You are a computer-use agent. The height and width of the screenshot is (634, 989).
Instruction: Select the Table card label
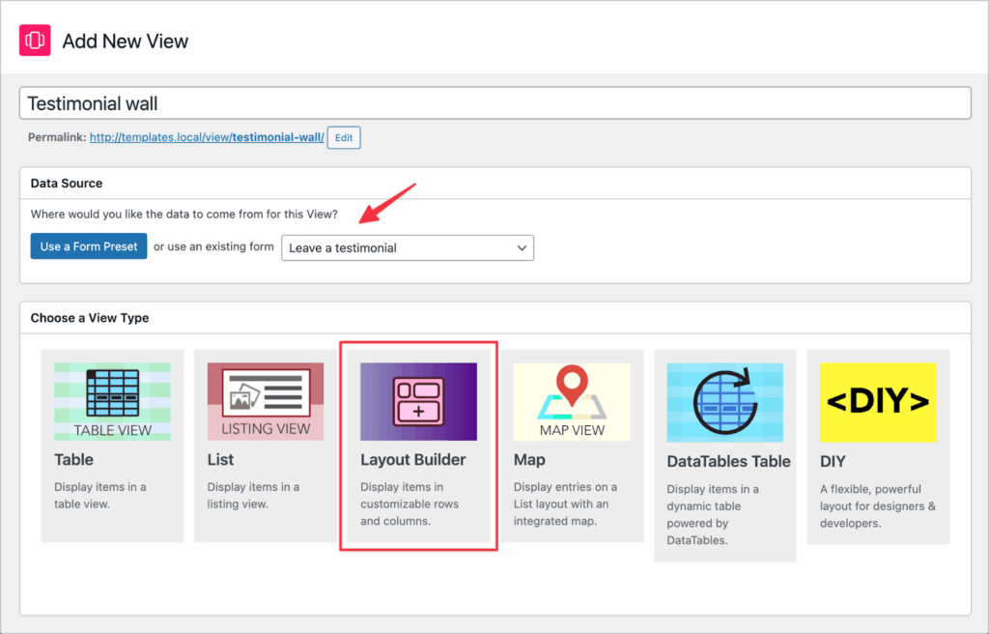[x=73, y=459]
